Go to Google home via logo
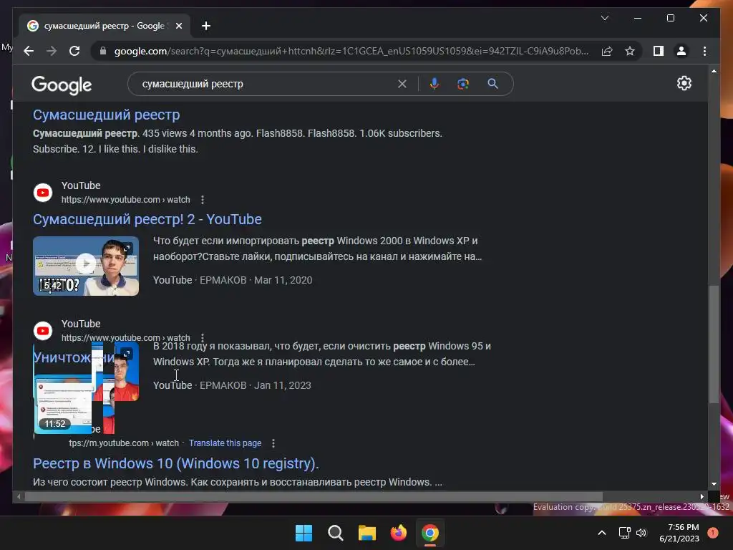 pyautogui.click(x=62, y=85)
